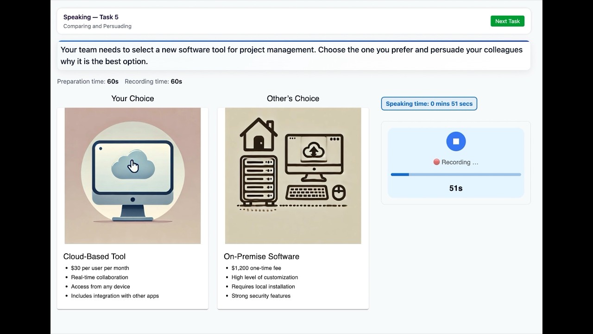Click the recording progress bar
Screen dimensions: 593x334
coord(456,174)
